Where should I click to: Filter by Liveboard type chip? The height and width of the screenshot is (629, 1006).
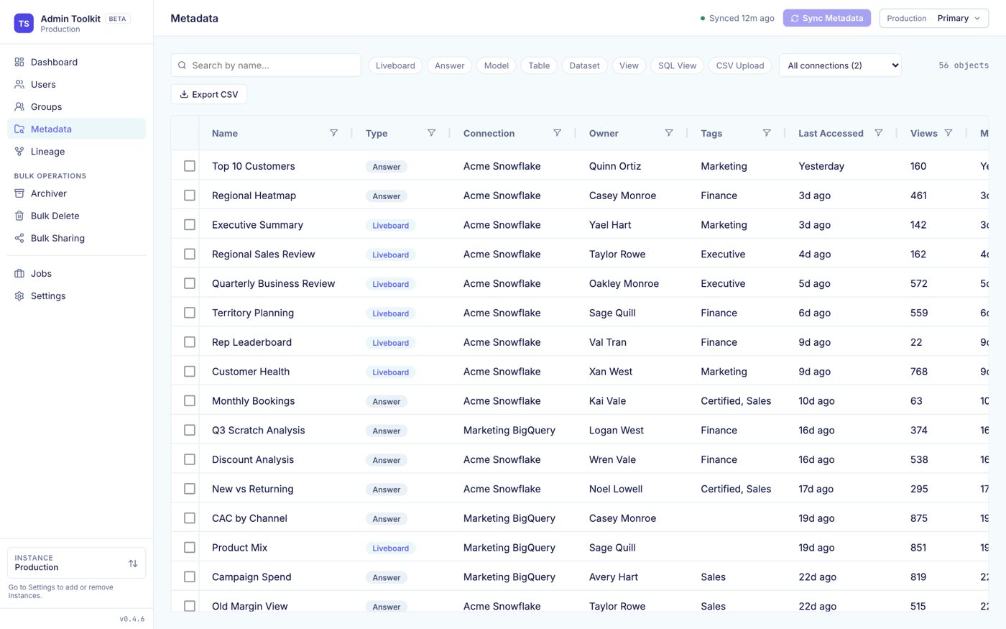[x=395, y=65]
